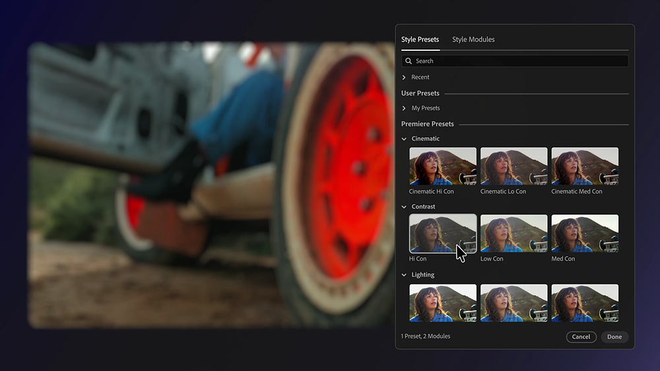The image size is (660, 371).
Task: Apply the Med Con contrast preset
Action: pyautogui.click(x=585, y=234)
